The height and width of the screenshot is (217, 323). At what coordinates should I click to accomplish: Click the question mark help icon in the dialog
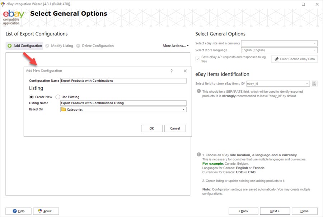coord(172,71)
